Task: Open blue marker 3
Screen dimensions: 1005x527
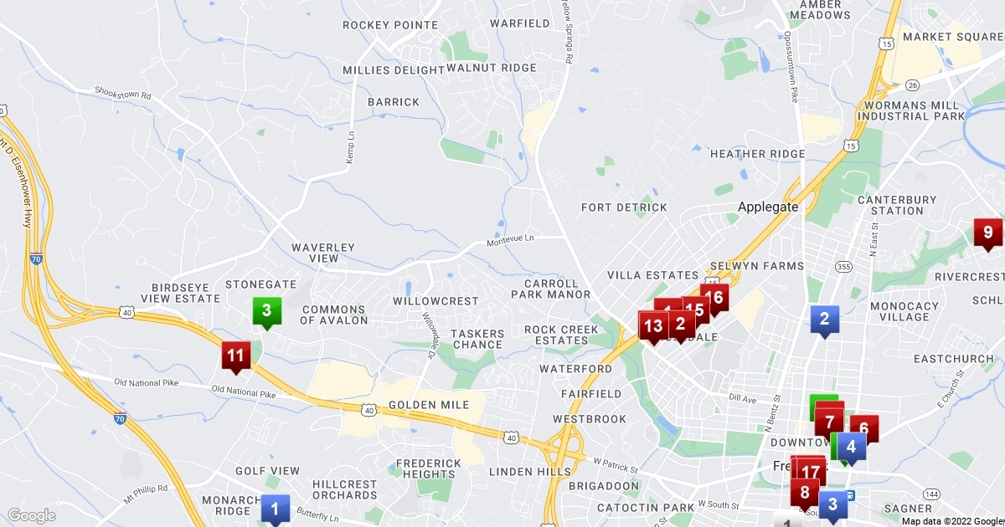Action: (832, 504)
